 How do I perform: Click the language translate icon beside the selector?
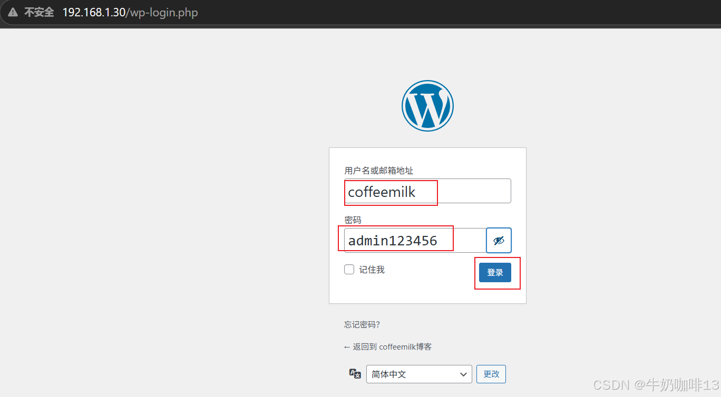(x=355, y=373)
